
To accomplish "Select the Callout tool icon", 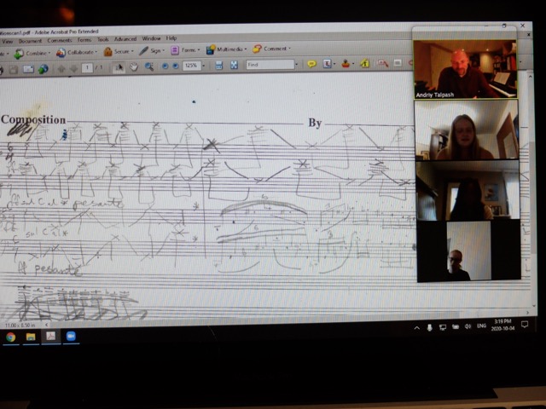I will coord(383,63).
